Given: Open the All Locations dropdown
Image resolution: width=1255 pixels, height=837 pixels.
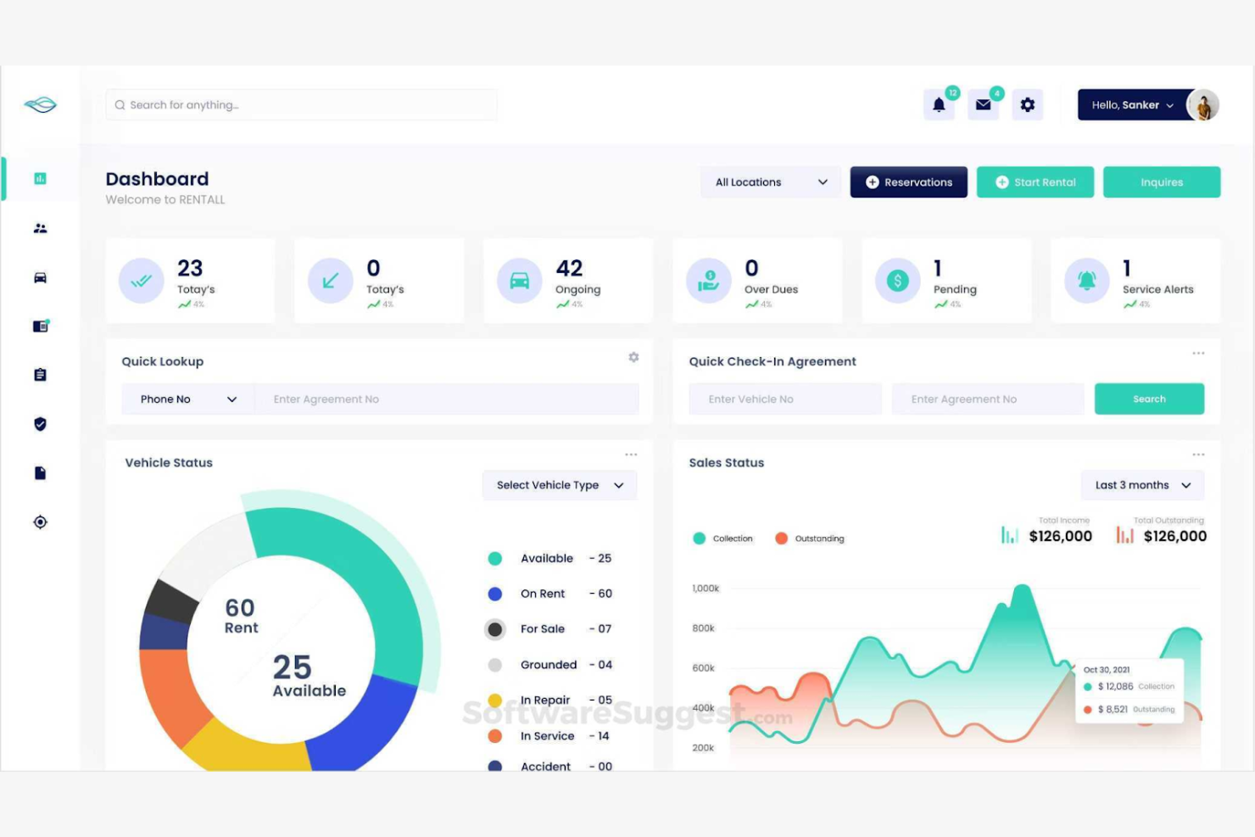Looking at the screenshot, I should [769, 181].
